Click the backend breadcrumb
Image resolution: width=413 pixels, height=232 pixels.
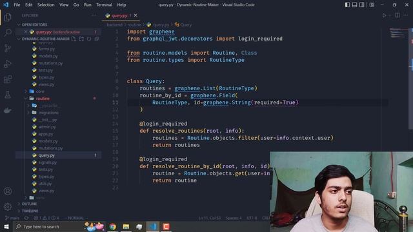coord(115,24)
